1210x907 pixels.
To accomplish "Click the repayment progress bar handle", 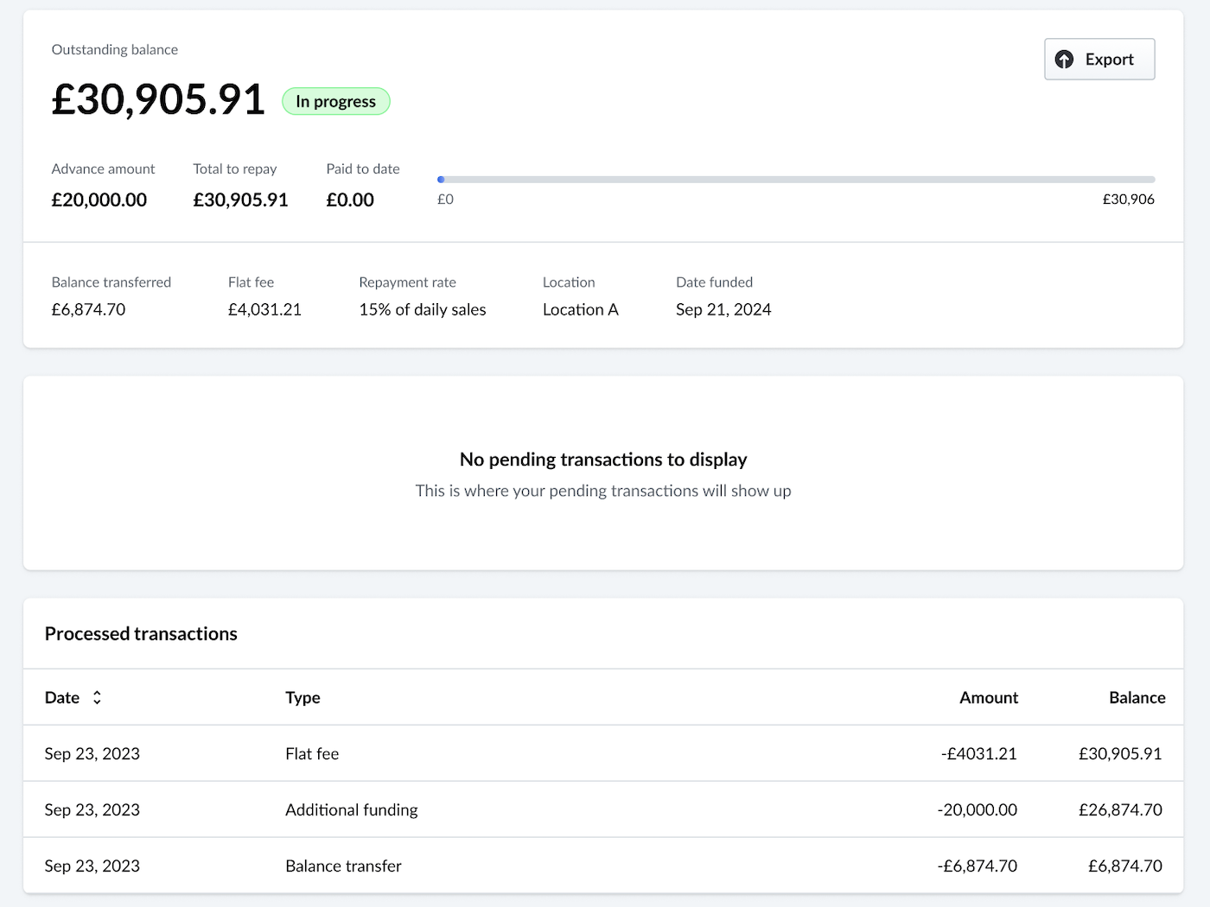I will click(x=440, y=179).
